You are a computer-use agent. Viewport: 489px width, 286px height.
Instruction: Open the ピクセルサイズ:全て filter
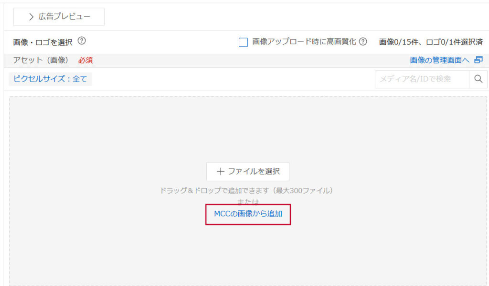tap(50, 79)
